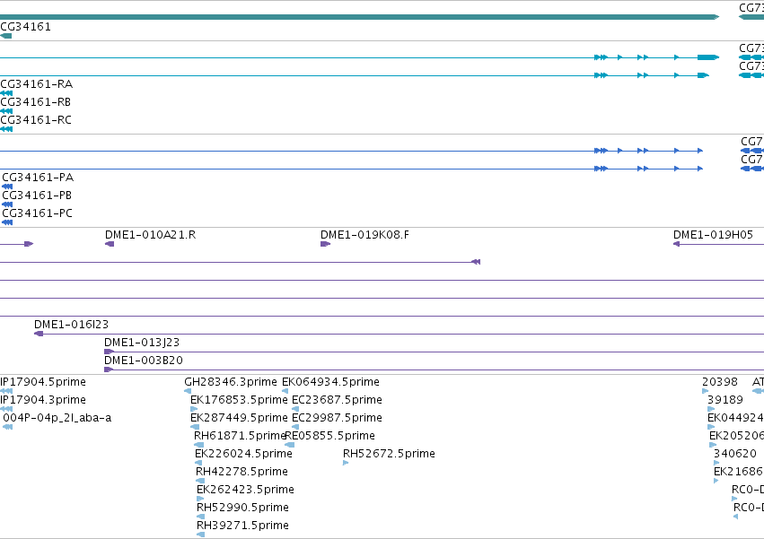The height and width of the screenshot is (539, 764).
Task: Click the CG34161-PB protein label
Action: tap(37, 196)
